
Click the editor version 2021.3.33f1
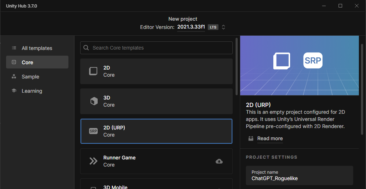[x=191, y=27]
